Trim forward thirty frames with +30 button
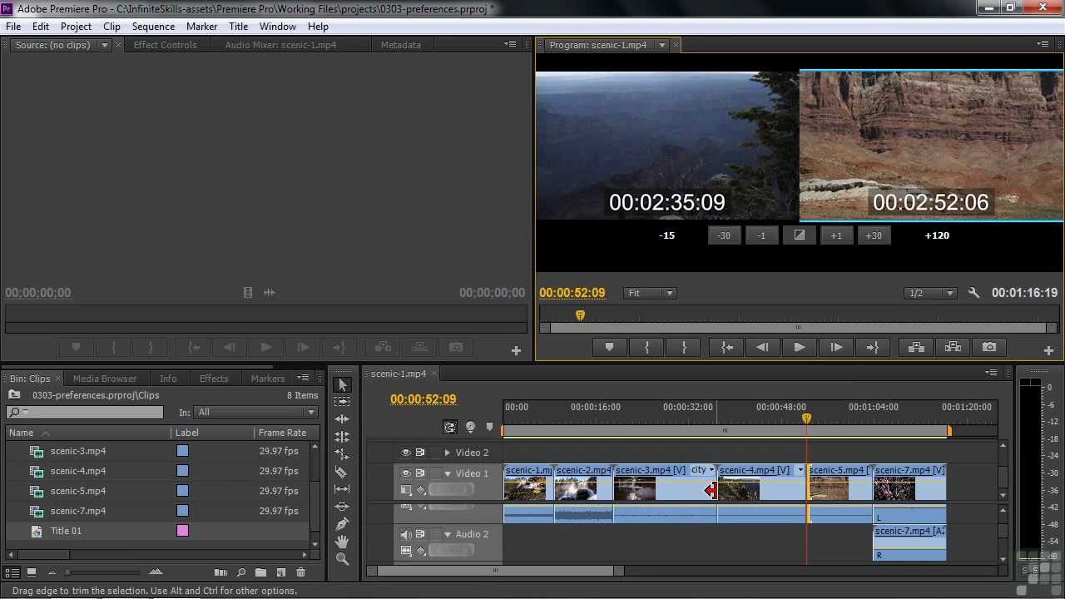The image size is (1065, 599). coord(874,235)
